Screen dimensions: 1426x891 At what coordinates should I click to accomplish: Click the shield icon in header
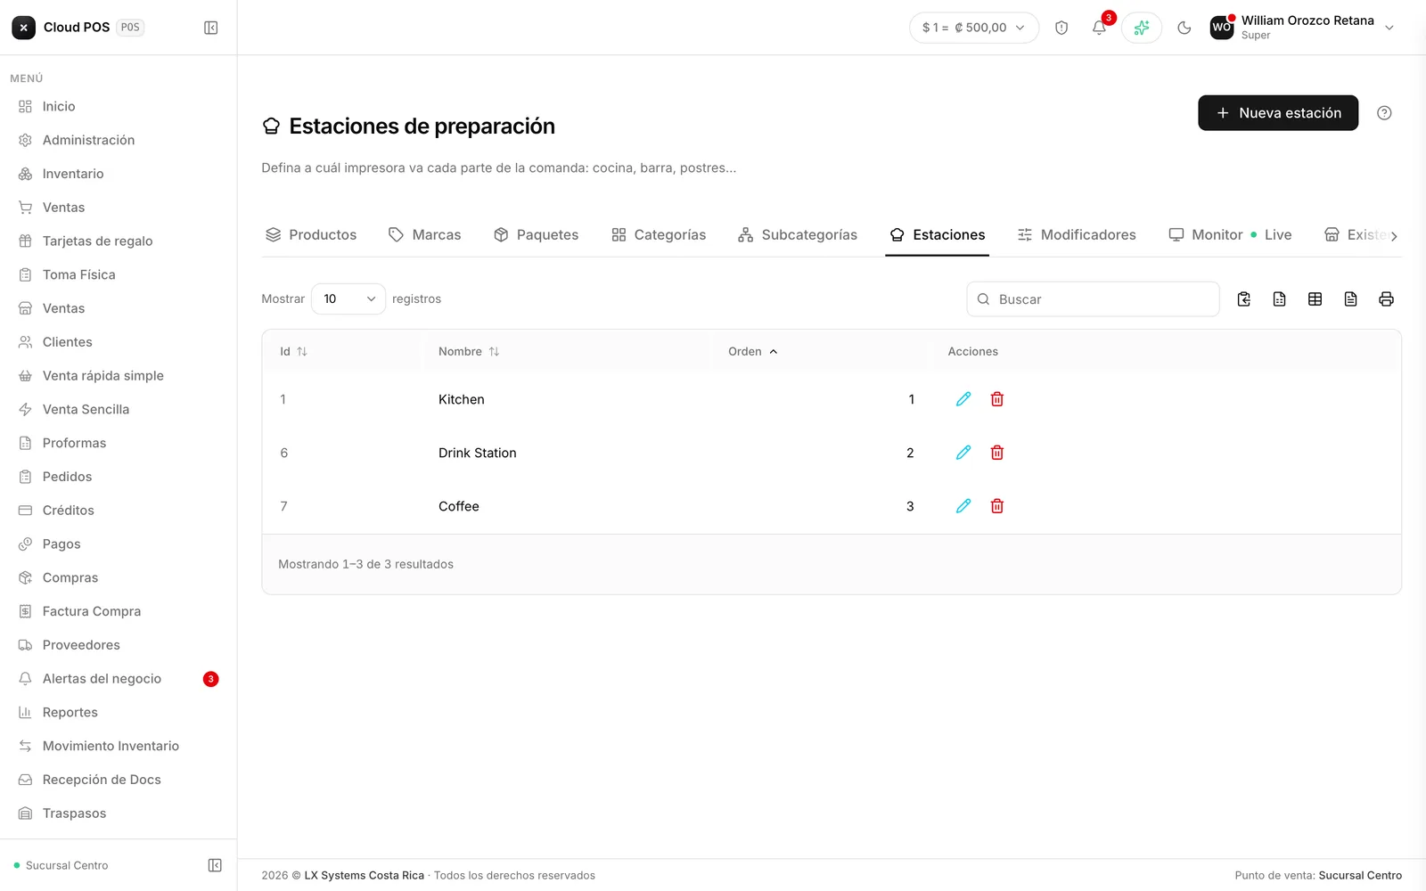(x=1061, y=28)
